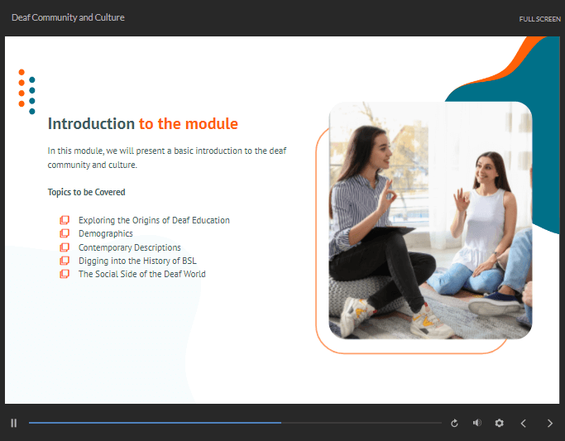The width and height of the screenshot is (565, 441).
Task: Click the 'Introduction to the module' heading
Action: 143,124
